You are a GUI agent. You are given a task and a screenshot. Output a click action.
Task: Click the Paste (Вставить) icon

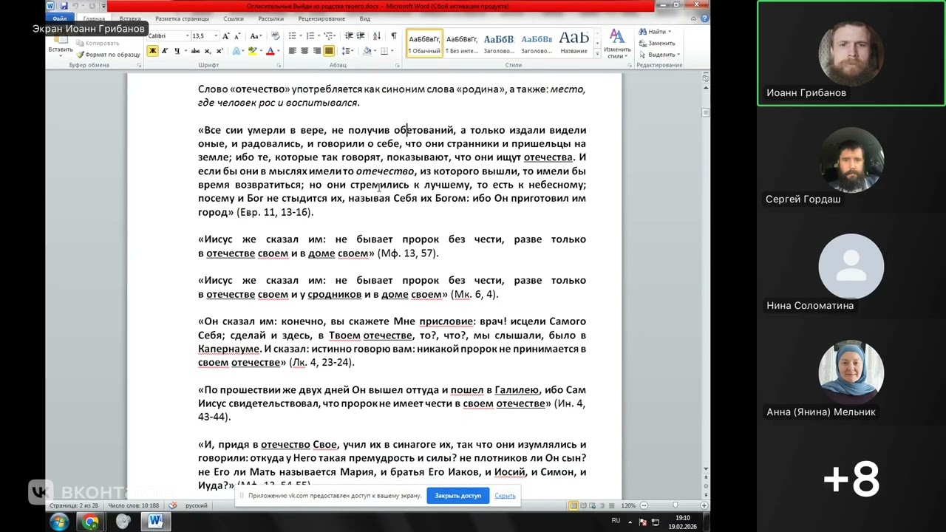(x=59, y=38)
